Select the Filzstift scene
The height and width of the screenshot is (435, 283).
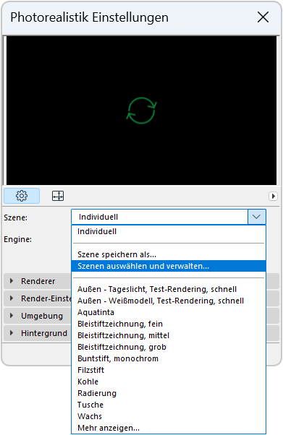pyautogui.click(x=169, y=370)
